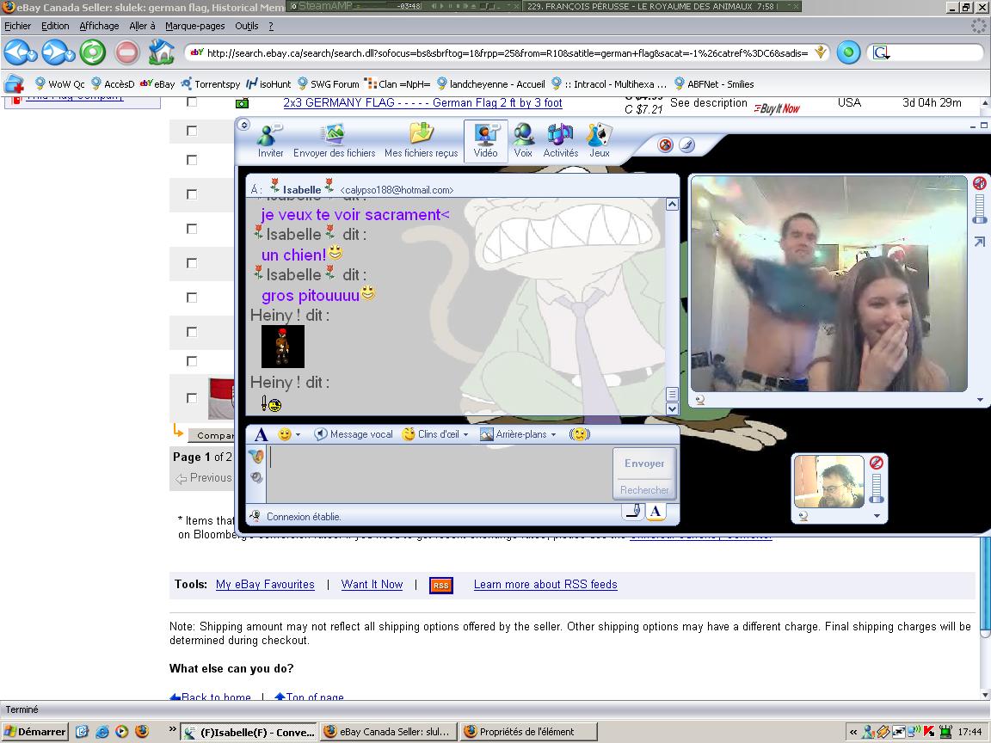Screen dimensions: 991x743
Task: Click the handwriting pen mode tab
Action: [x=633, y=511]
